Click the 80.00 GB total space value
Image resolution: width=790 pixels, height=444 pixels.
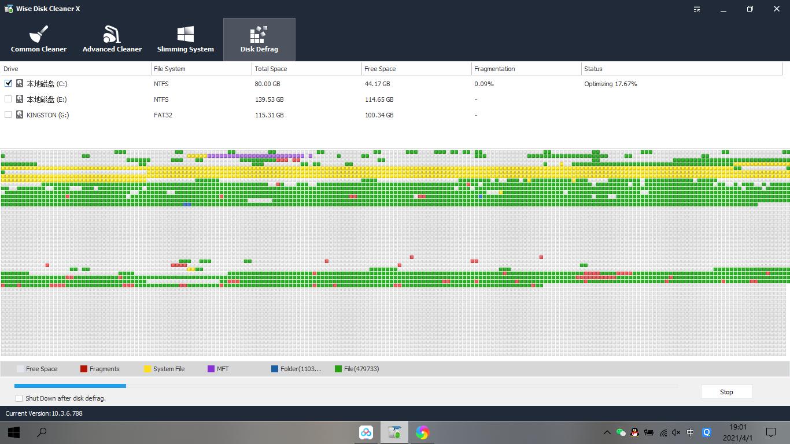coord(268,84)
